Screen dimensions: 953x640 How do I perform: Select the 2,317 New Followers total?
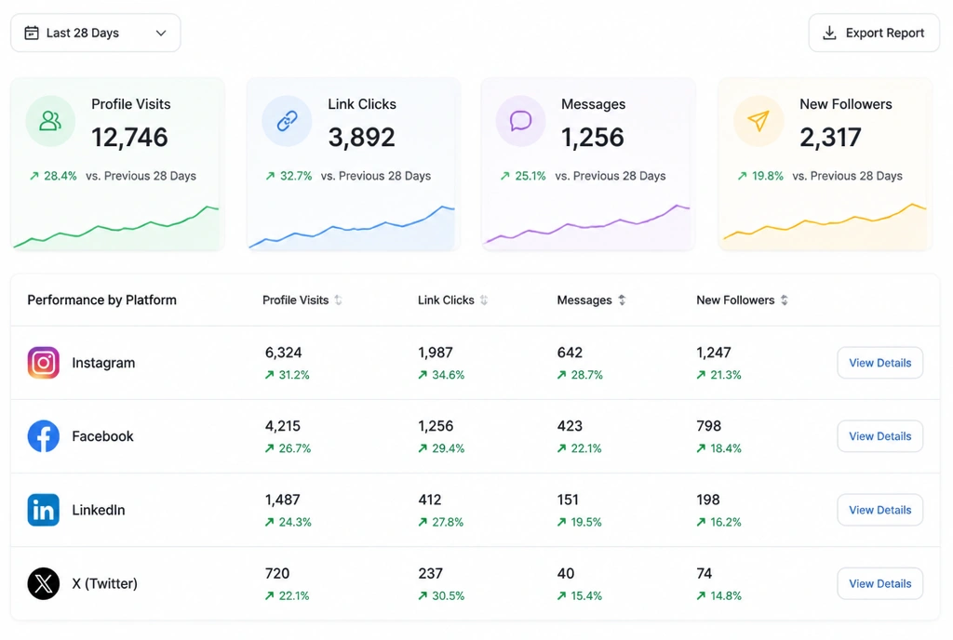coord(830,138)
